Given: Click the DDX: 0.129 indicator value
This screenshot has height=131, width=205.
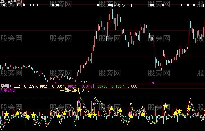Looking at the screenshot, I should (x=24, y=86).
